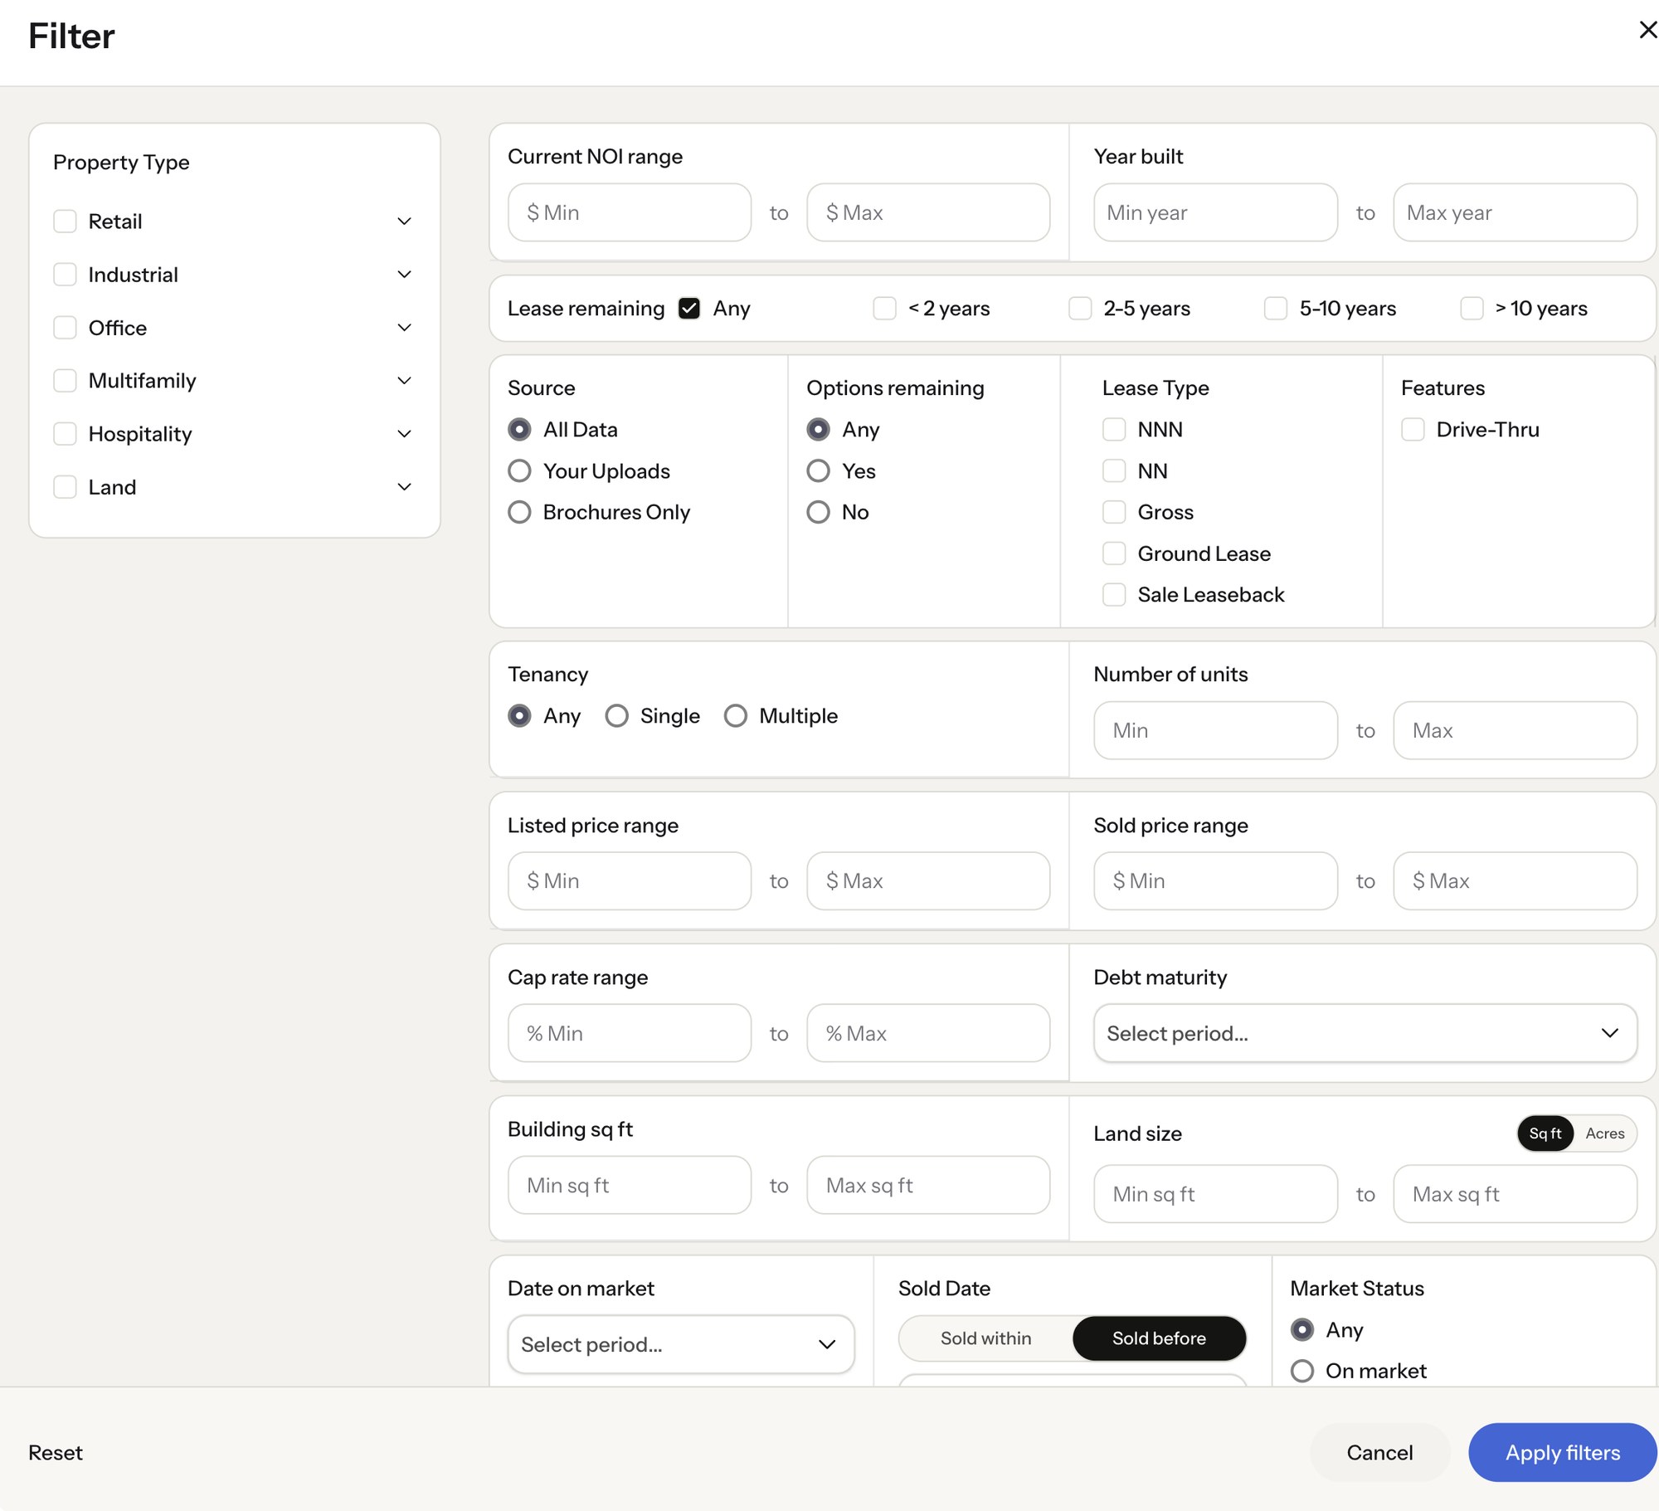Image resolution: width=1659 pixels, height=1511 pixels.
Task: Focus the Sold price $ Max field
Action: click(1515, 881)
